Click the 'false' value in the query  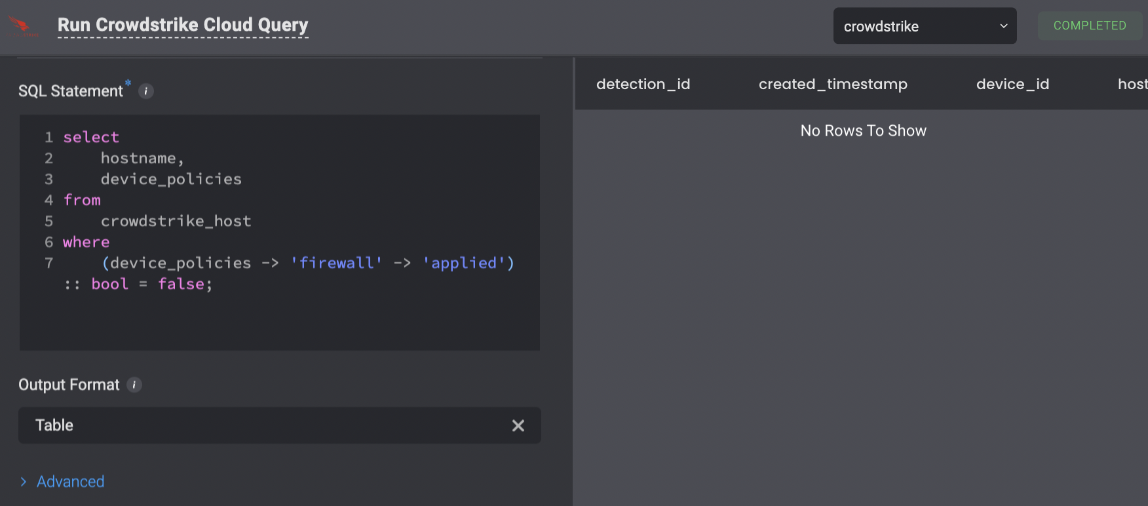click(x=181, y=284)
